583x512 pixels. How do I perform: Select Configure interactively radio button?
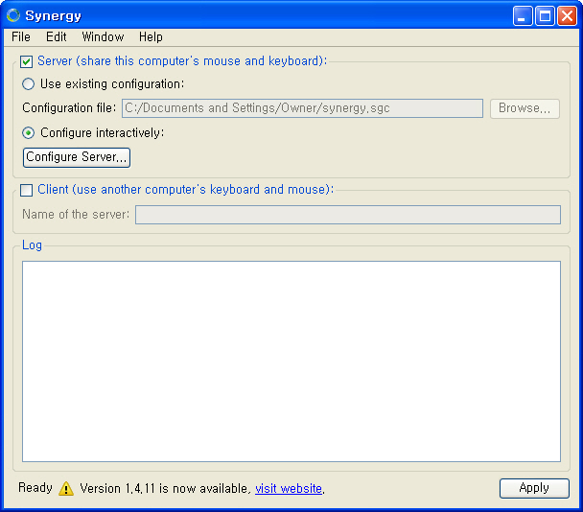point(28,132)
